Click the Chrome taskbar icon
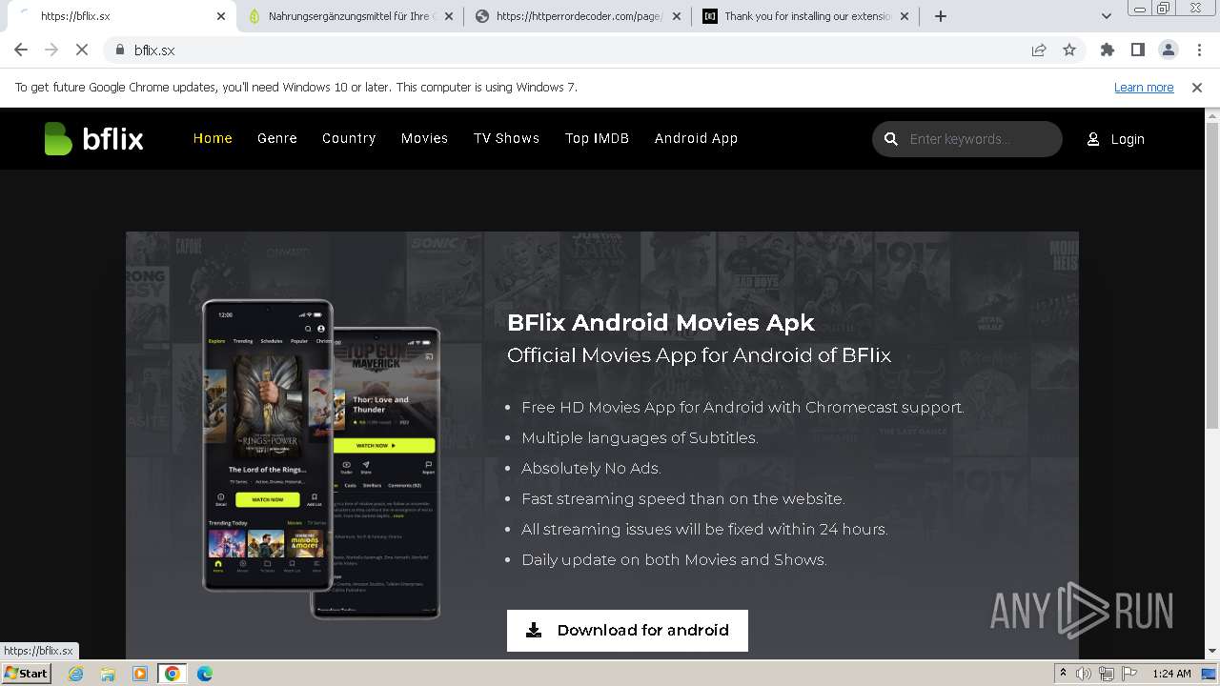The width and height of the screenshot is (1220, 686). click(173, 674)
